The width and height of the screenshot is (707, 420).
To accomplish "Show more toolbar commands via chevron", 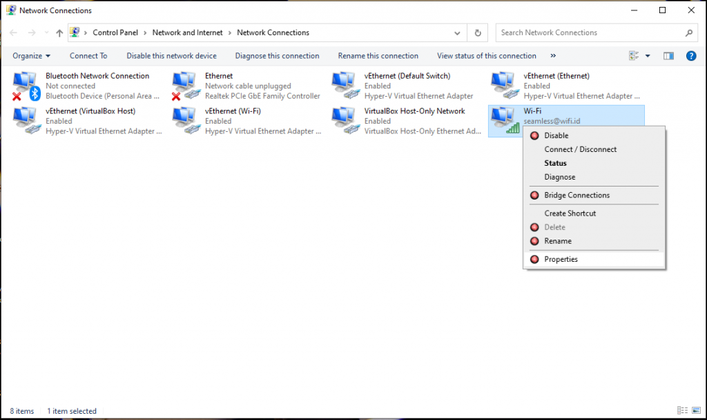I will click(553, 56).
